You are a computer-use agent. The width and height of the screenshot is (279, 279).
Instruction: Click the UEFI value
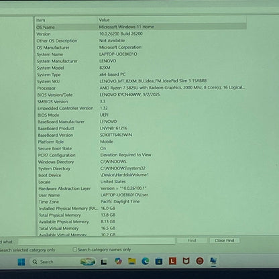tap(104, 115)
